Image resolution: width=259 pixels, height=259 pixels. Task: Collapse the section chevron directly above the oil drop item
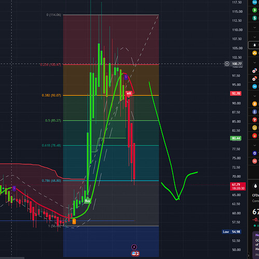pyautogui.click(x=255, y=37)
